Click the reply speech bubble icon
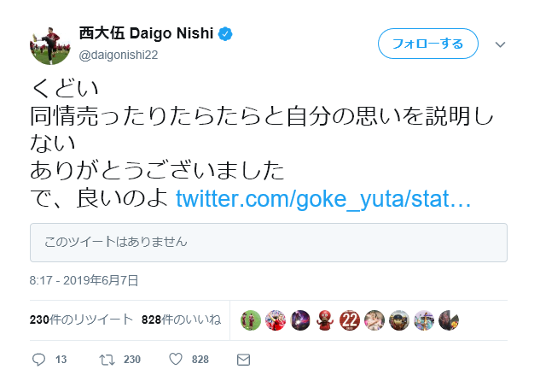The height and width of the screenshot is (387, 540). click(38, 360)
